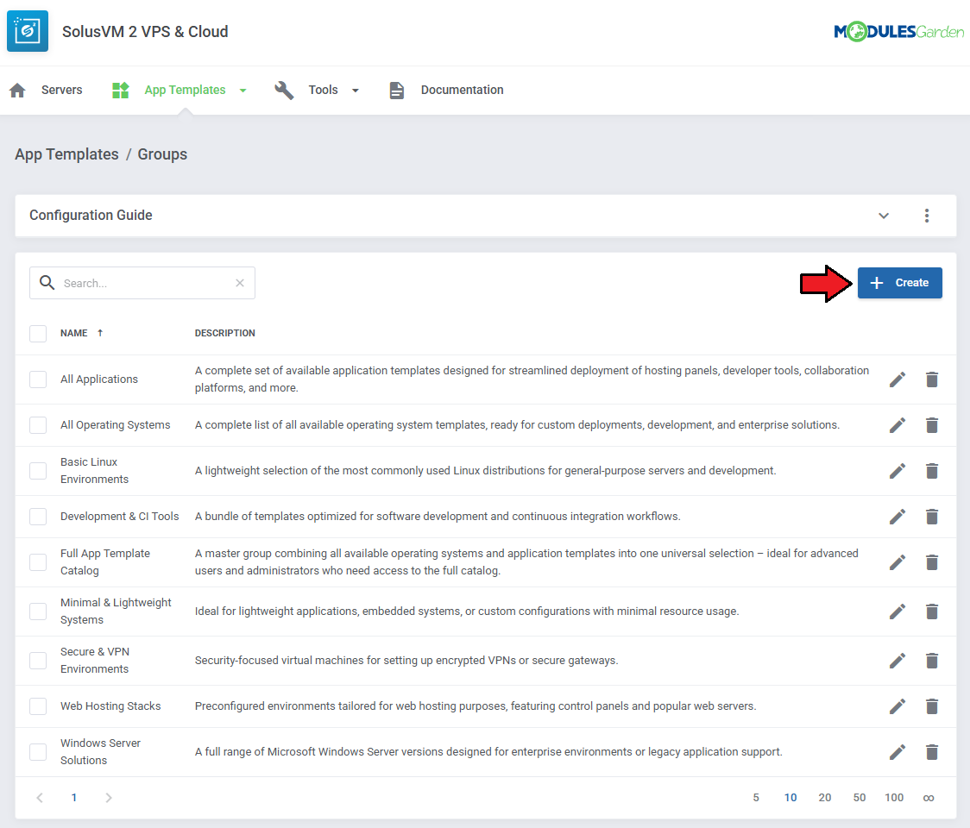Image resolution: width=970 pixels, height=828 pixels.
Task: Expand the Tools dropdown arrow
Action: [x=355, y=91]
